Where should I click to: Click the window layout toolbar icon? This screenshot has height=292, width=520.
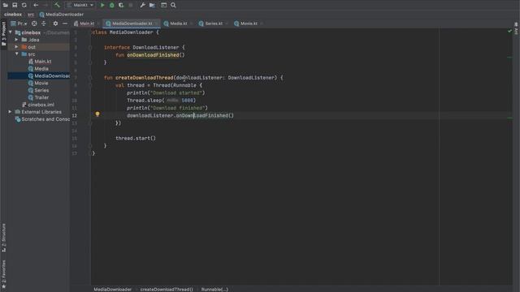point(163,5)
